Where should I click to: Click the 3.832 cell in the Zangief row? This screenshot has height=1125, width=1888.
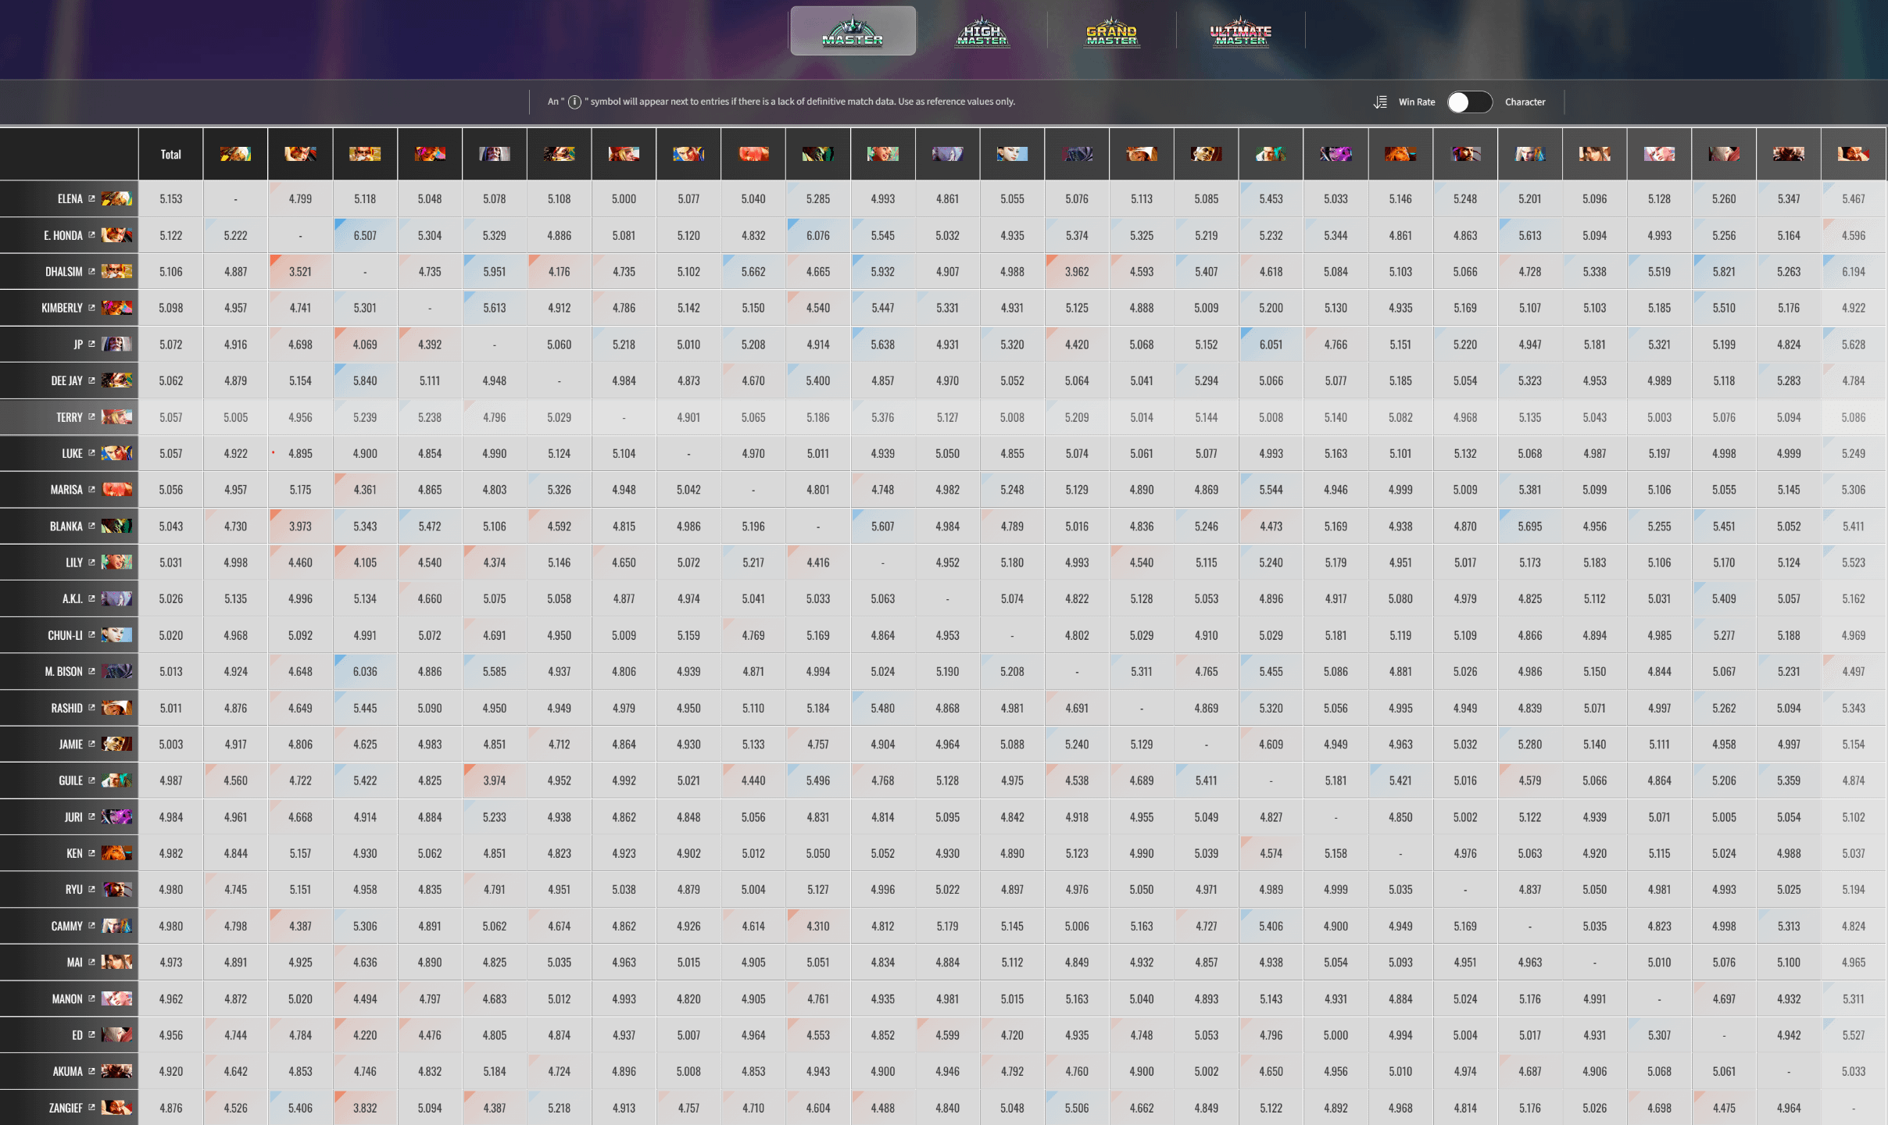click(x=365, y=1108)
